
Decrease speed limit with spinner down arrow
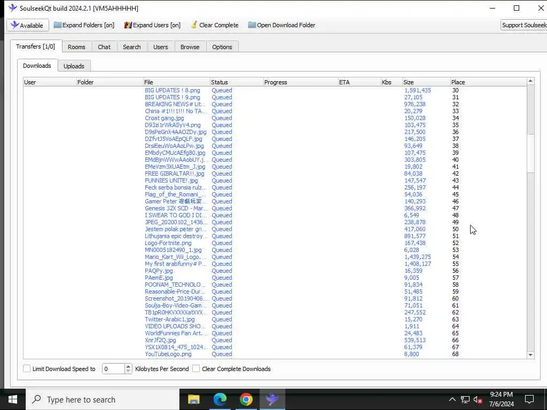128,372
